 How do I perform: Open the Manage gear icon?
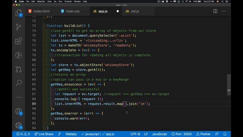pos(19,125)
